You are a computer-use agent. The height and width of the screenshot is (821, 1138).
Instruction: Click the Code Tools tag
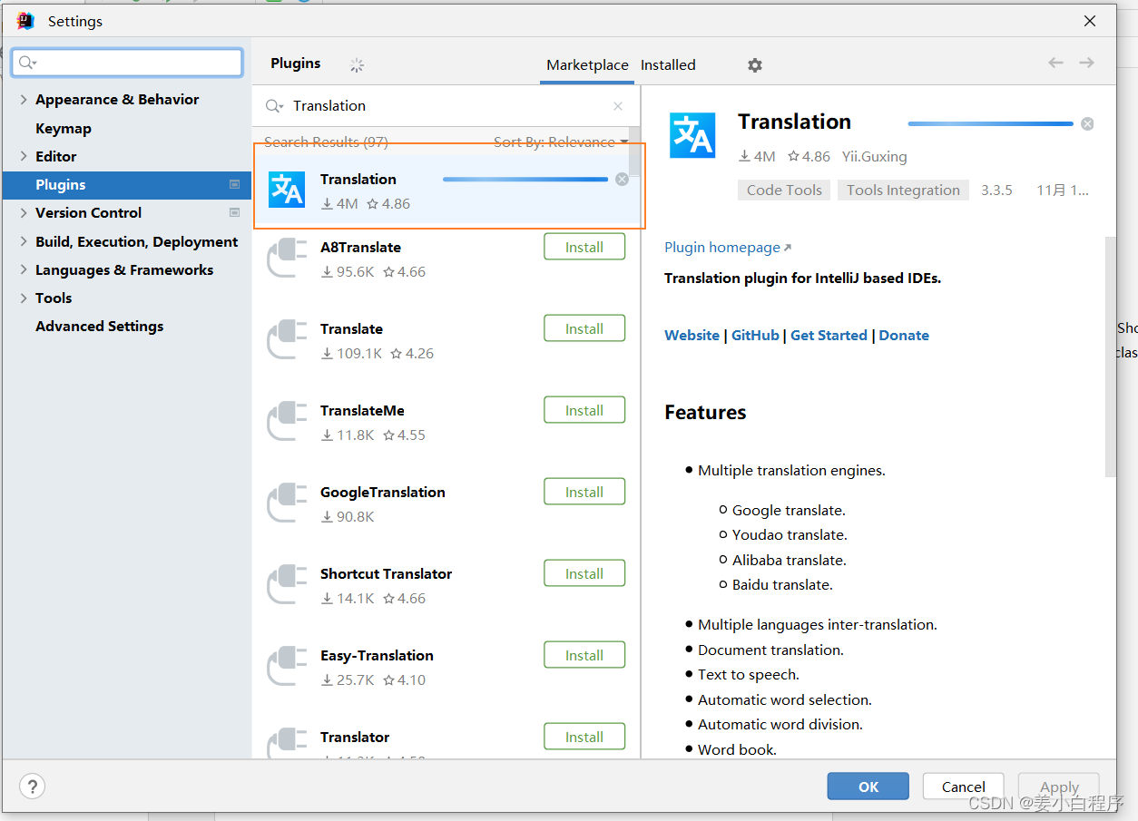pyautogui.click(x=784, y=190)
